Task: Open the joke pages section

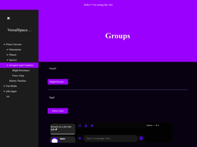Action: coord(11,91)
